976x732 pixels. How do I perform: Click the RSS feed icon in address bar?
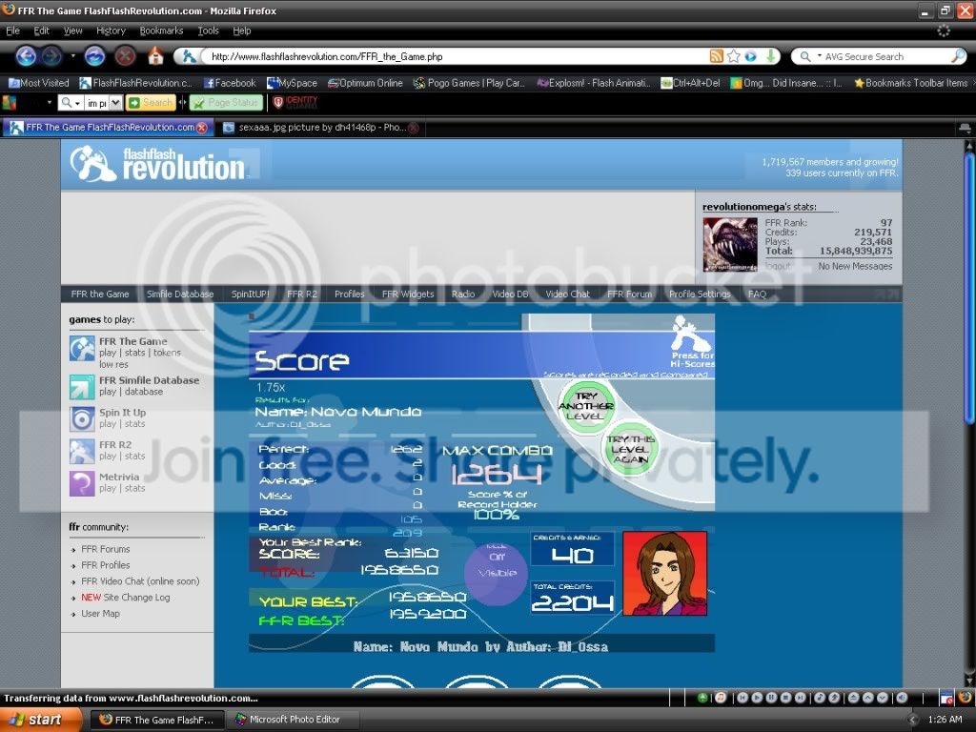pyautogui.click(x=716, y=57)
